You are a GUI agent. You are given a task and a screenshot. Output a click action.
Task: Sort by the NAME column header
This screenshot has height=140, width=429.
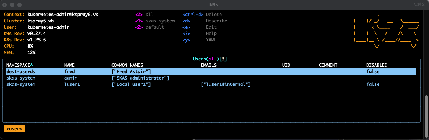[69, 65]
